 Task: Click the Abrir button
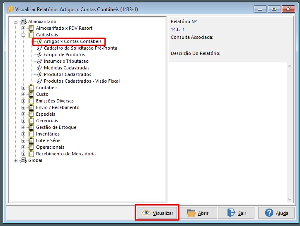(198, 213)
